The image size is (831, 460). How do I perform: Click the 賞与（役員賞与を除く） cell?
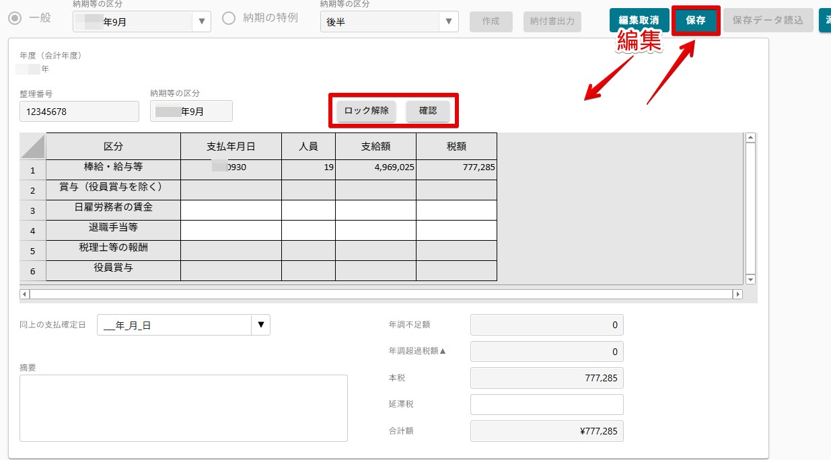113,190
